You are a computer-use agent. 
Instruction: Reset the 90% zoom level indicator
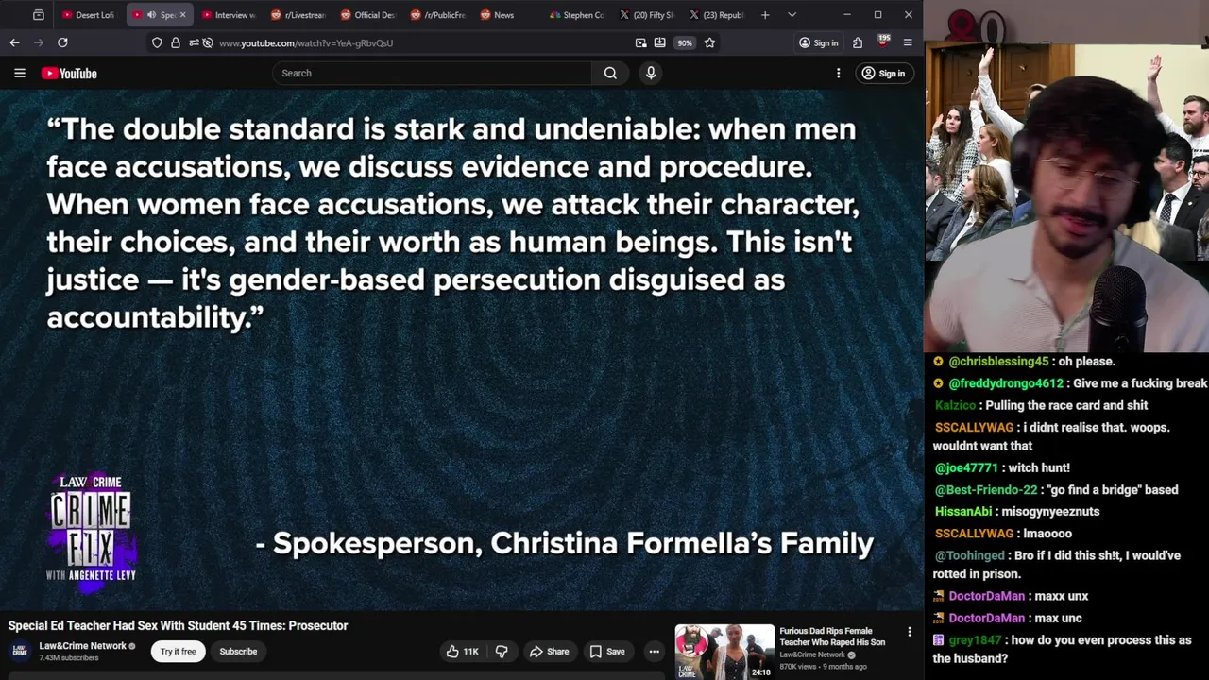tap(684, 42)
